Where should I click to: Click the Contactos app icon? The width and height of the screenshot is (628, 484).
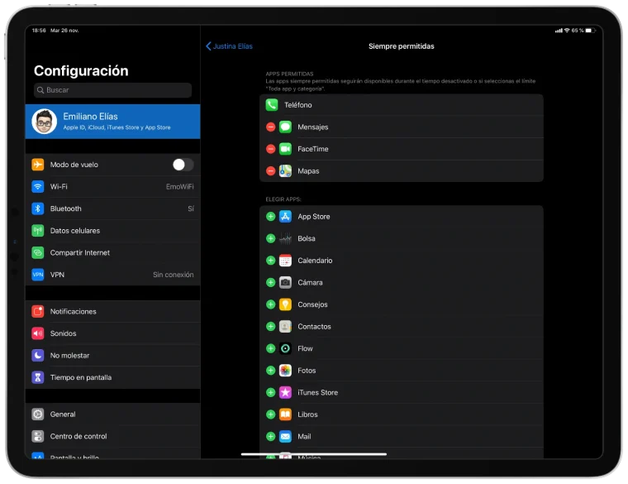coord(285,327)
